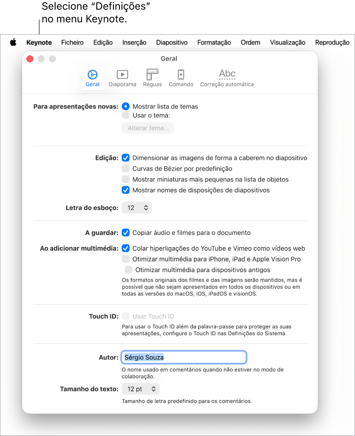Toggle Mostrar miniaturas mais pequenas checkbox
Screen dimensions: 355x436
(x=126, y=179)
